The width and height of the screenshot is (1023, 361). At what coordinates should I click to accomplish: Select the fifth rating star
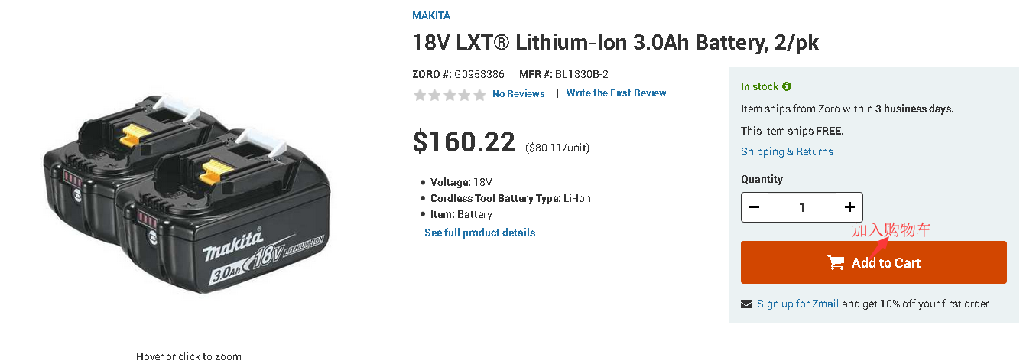(x=479, y=95)
